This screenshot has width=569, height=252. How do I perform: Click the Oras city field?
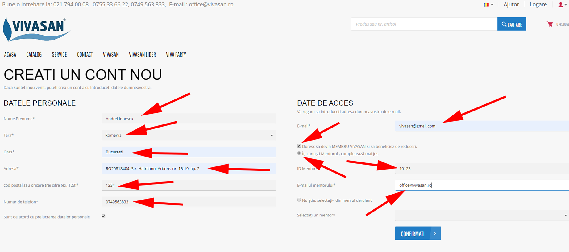point(189,152)
